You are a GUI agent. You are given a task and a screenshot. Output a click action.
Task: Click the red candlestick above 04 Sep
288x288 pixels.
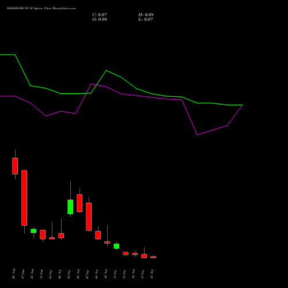click(x=79, y=203)
